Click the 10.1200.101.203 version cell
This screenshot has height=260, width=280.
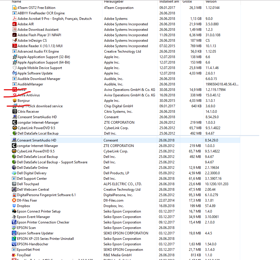[217, 184]
